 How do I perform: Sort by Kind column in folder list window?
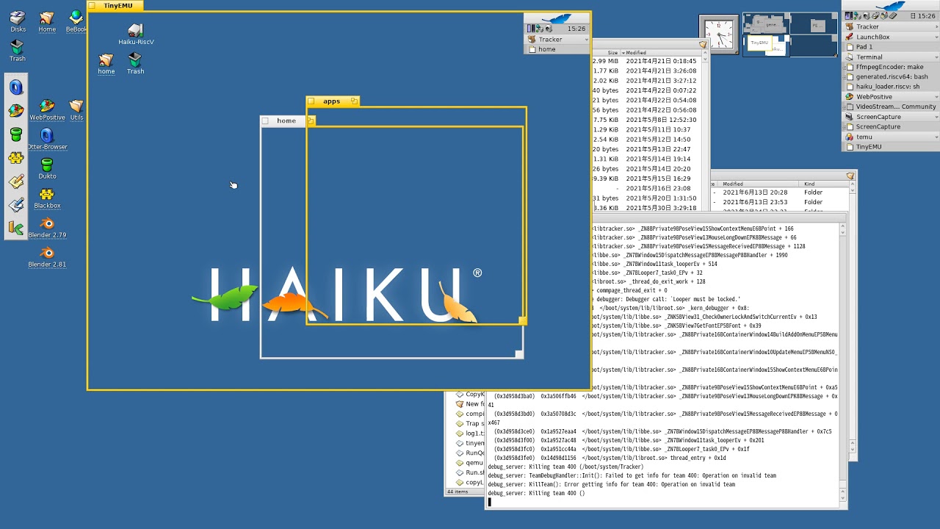(823, 184)
